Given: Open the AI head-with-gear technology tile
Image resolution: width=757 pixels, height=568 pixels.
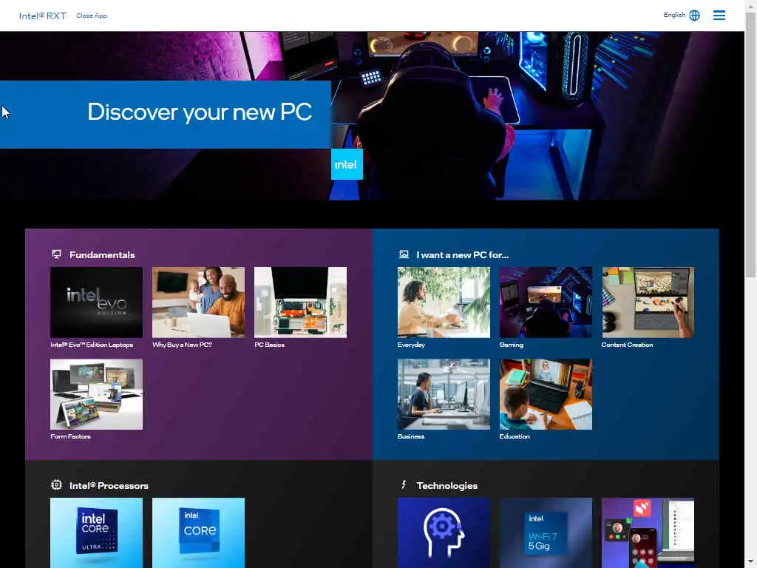Looking at the screenshot, I should [x=444, y=532].
